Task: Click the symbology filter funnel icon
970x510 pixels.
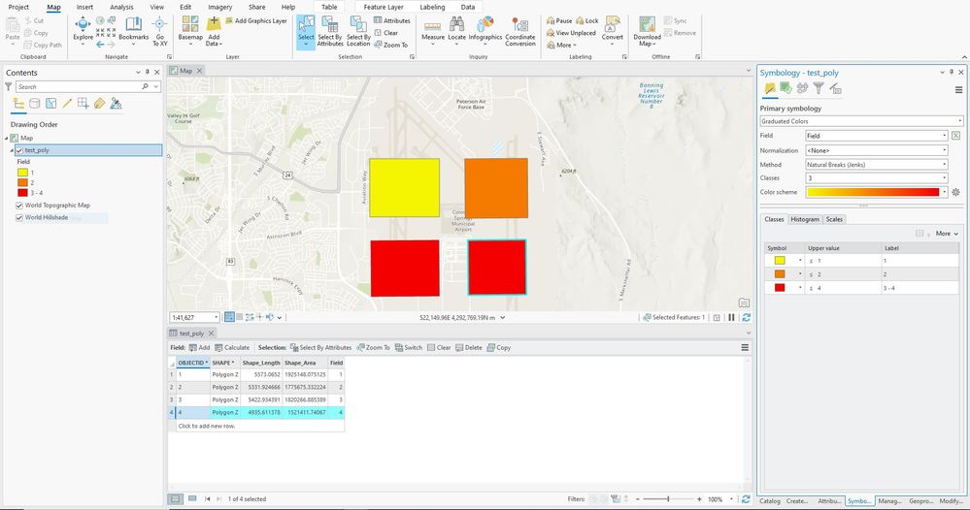Action: pyautogui.click(x=819, y=89)
